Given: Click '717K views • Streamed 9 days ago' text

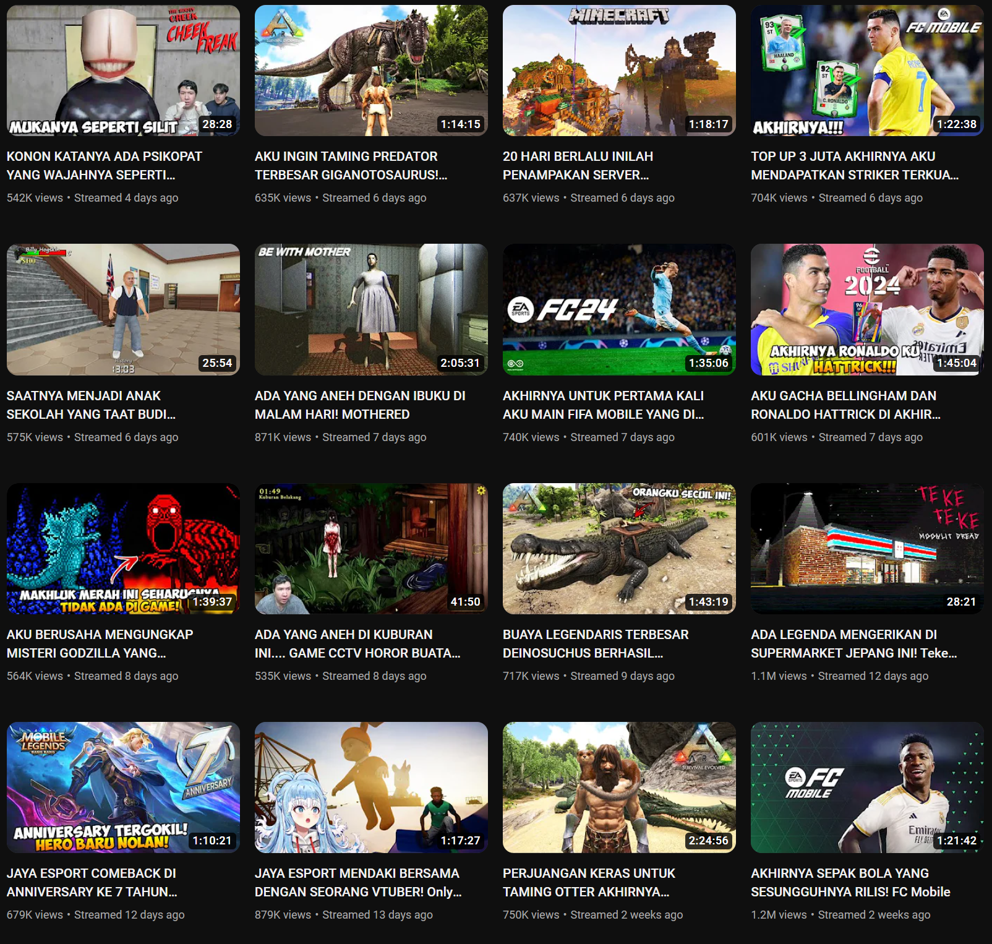Looking at the screenshot, I should [589, 676].
